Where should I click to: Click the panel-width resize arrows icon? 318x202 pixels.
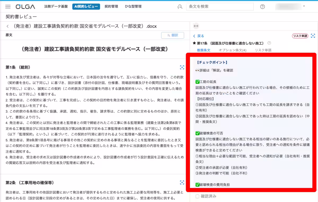(196, 26)
